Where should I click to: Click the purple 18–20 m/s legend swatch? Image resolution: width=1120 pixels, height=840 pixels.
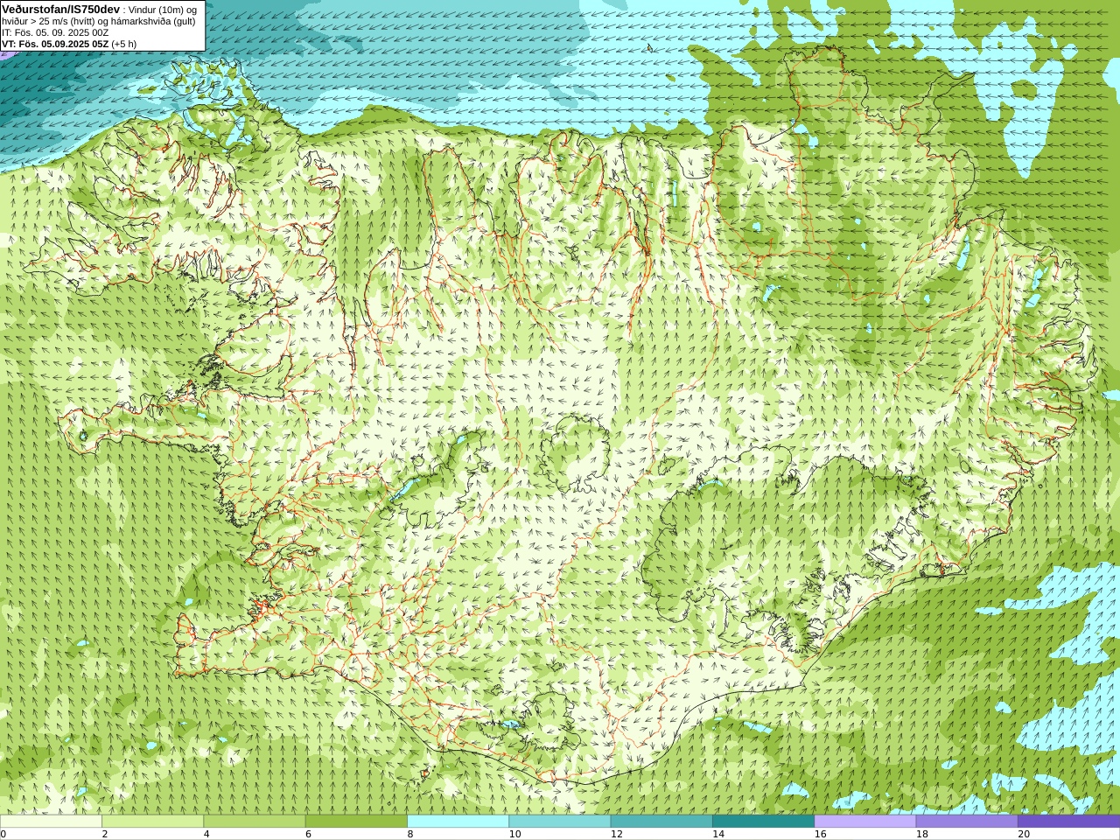(967, 821)
